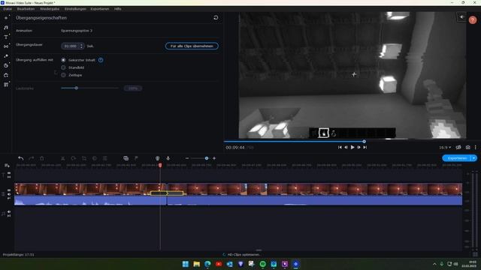Open the help question mark button
481x270 pixels.
point(473,20)
